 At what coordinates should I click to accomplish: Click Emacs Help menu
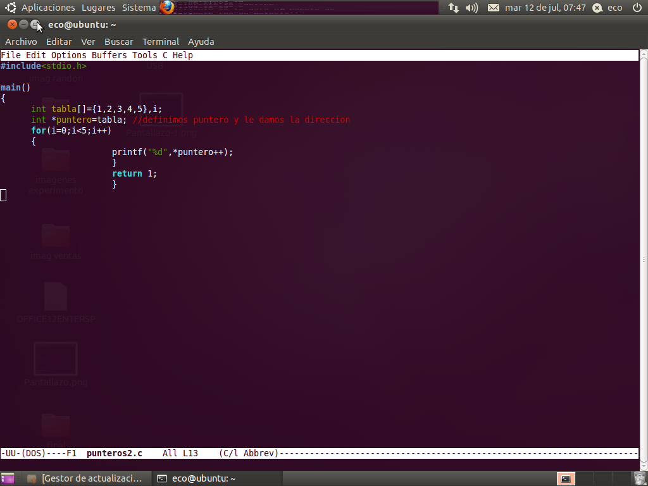tap(183, 55)
